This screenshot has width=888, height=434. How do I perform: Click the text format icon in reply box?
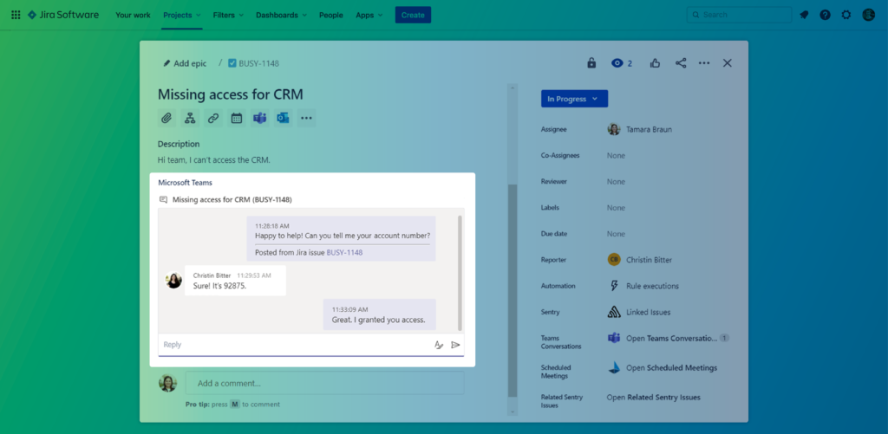[x=438, y=345]
